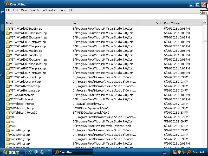208x156 pixels.
Task: Open the Edit menu
Action: point(16,10)
